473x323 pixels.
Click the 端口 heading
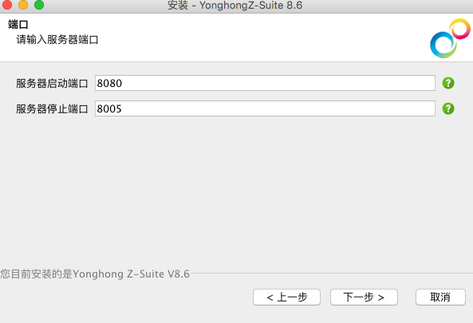coord(18,24)
